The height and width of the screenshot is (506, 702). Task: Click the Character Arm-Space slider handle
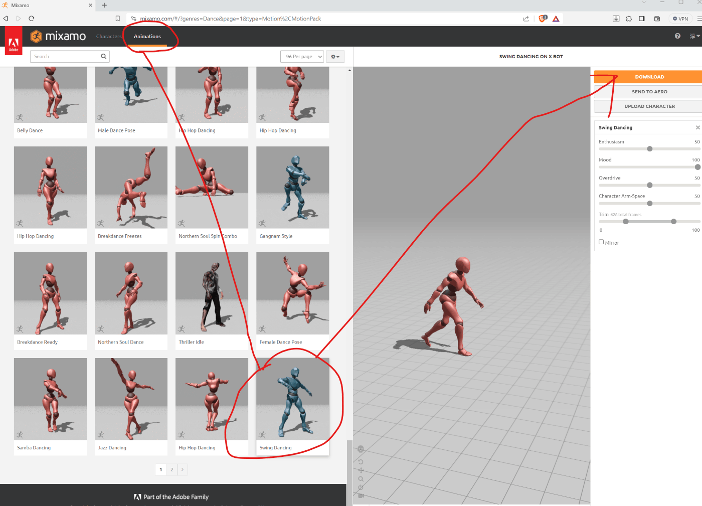(x=650, y=204)
